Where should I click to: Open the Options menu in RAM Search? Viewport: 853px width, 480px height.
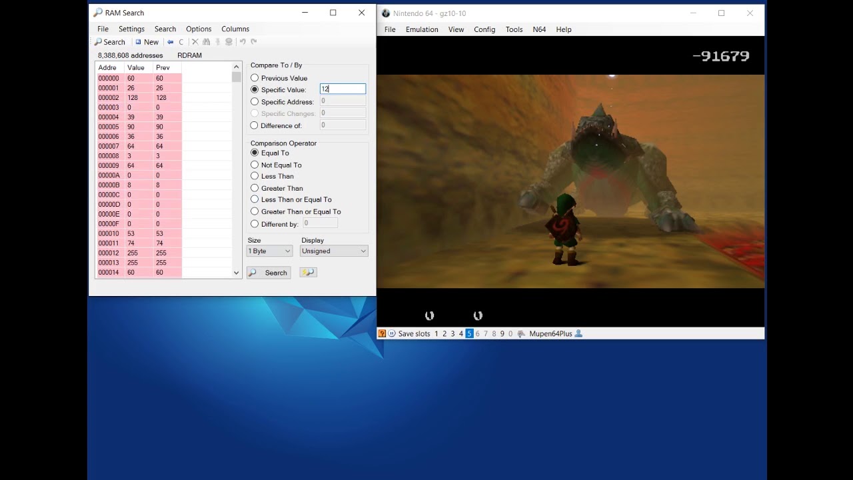[x=199, y=29]
